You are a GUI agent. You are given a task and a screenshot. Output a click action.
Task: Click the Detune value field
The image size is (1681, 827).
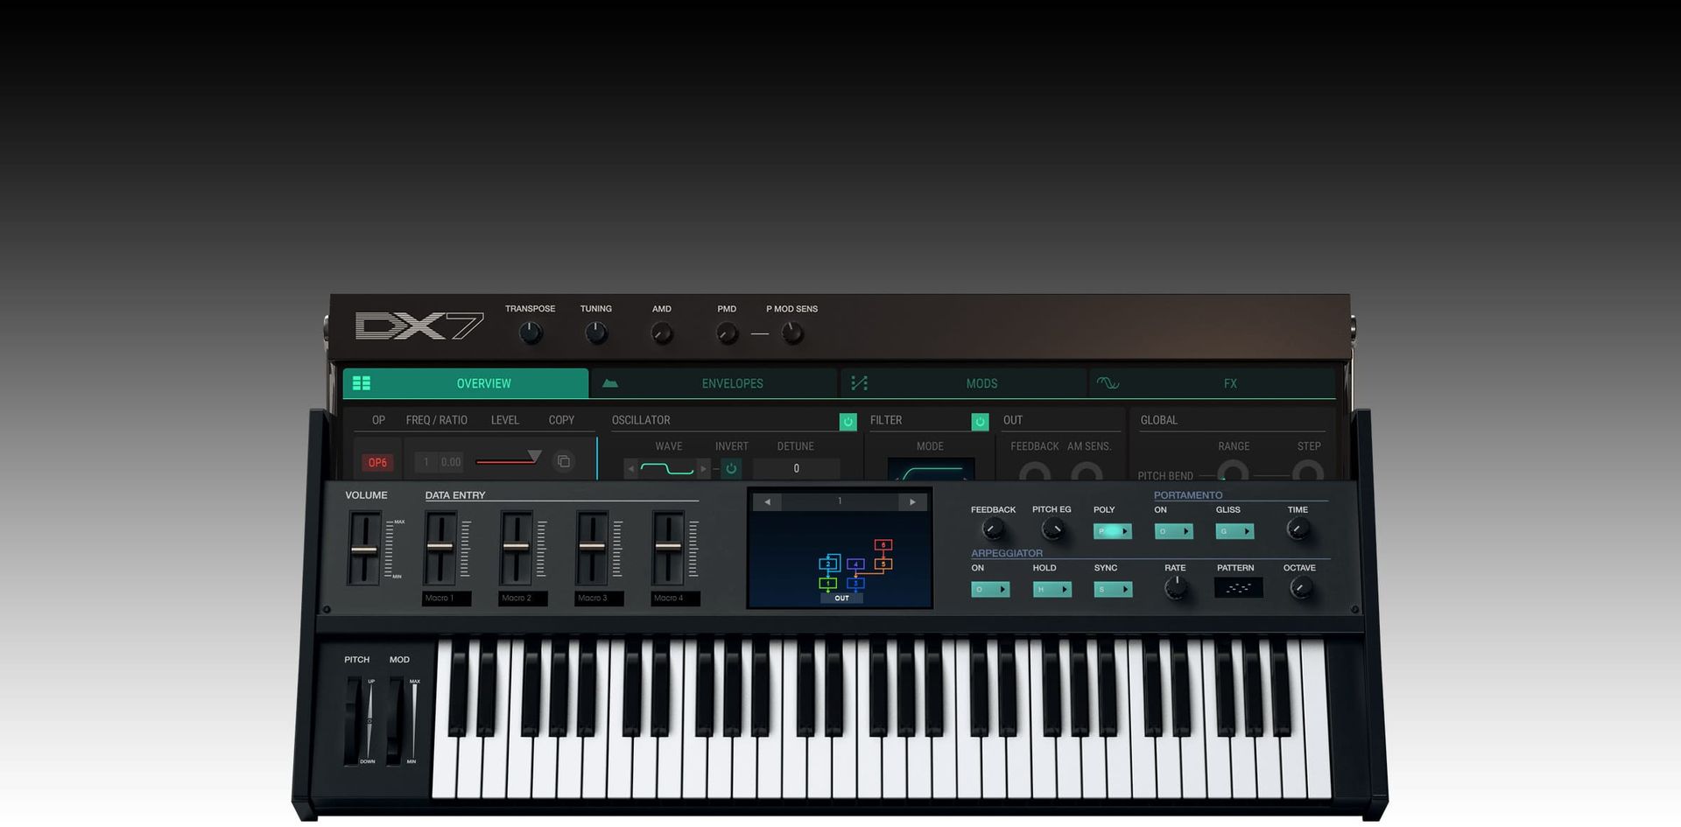pyautogui.click(x=796, y=469)
